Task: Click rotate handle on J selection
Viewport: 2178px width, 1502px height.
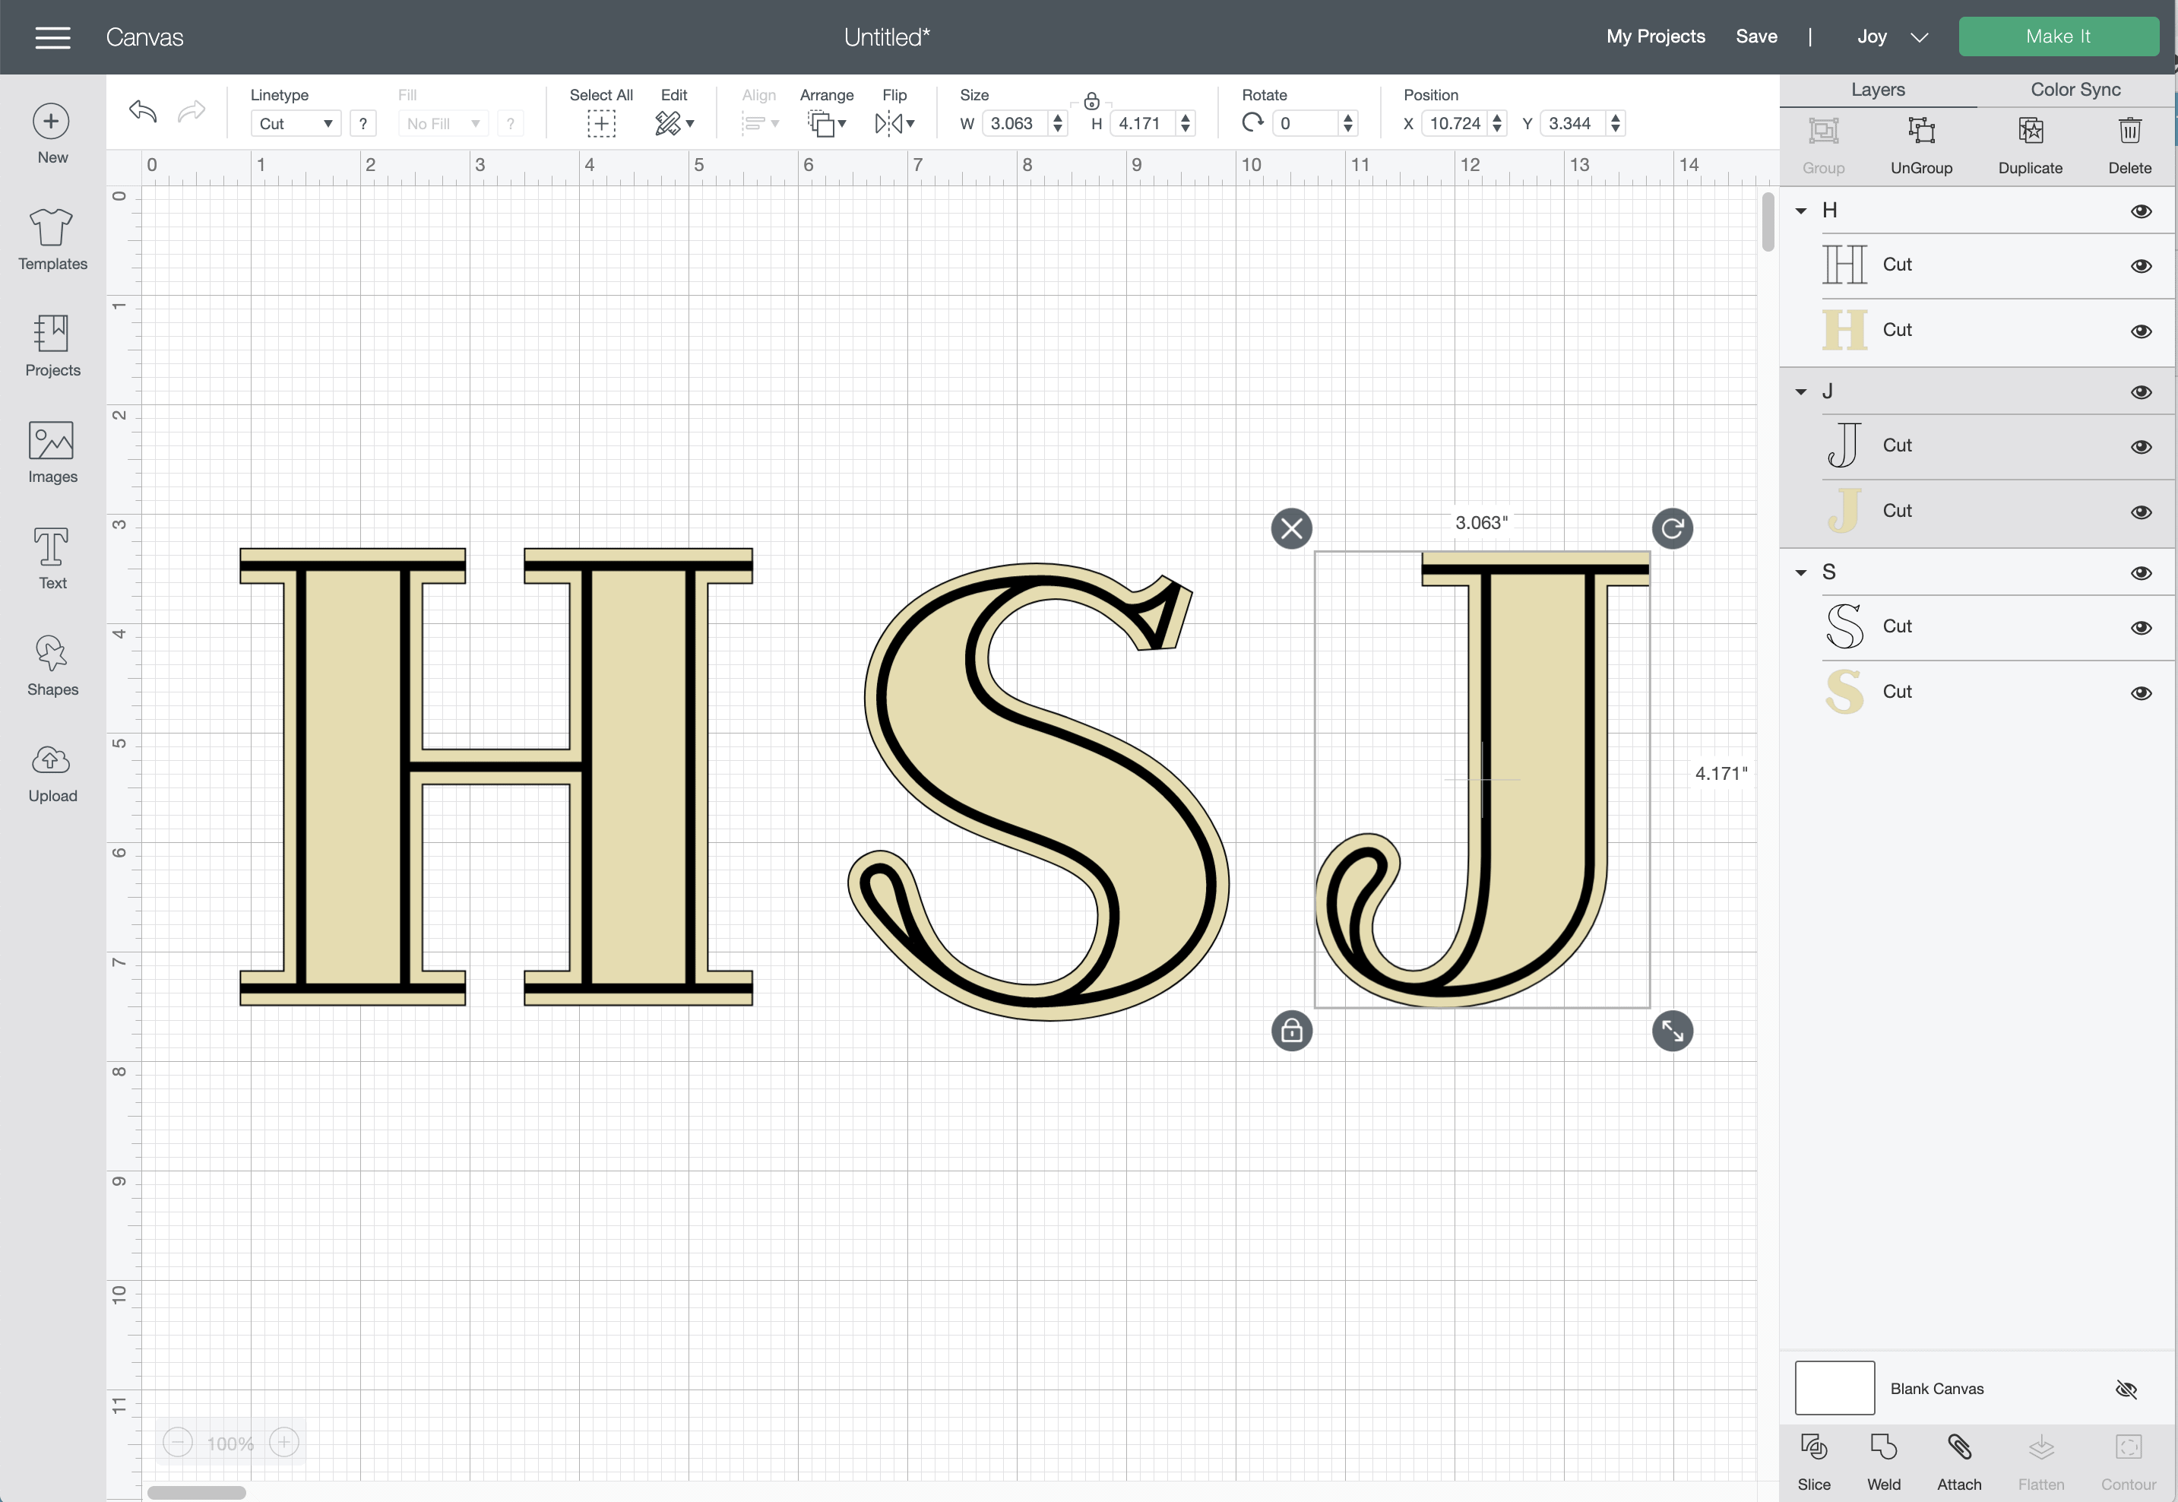Action: click(1672, 528)
